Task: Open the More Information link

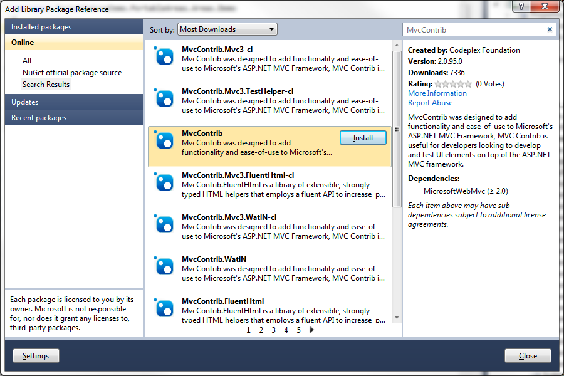Action: [x=437, y=93]
